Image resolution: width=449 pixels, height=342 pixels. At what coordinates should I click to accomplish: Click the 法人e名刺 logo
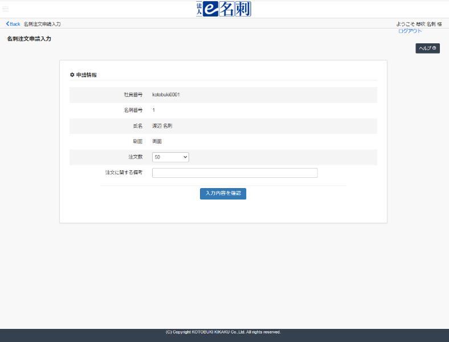tap(223, 9)
